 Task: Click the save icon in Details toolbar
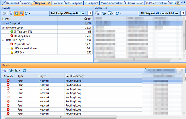click(5, 71)
